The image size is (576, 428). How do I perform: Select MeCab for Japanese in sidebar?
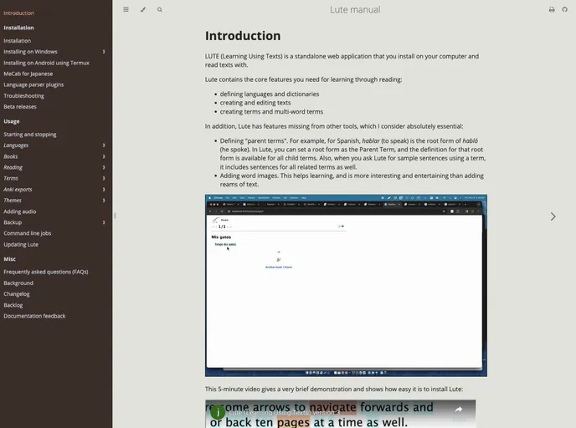tap(28, 74)
